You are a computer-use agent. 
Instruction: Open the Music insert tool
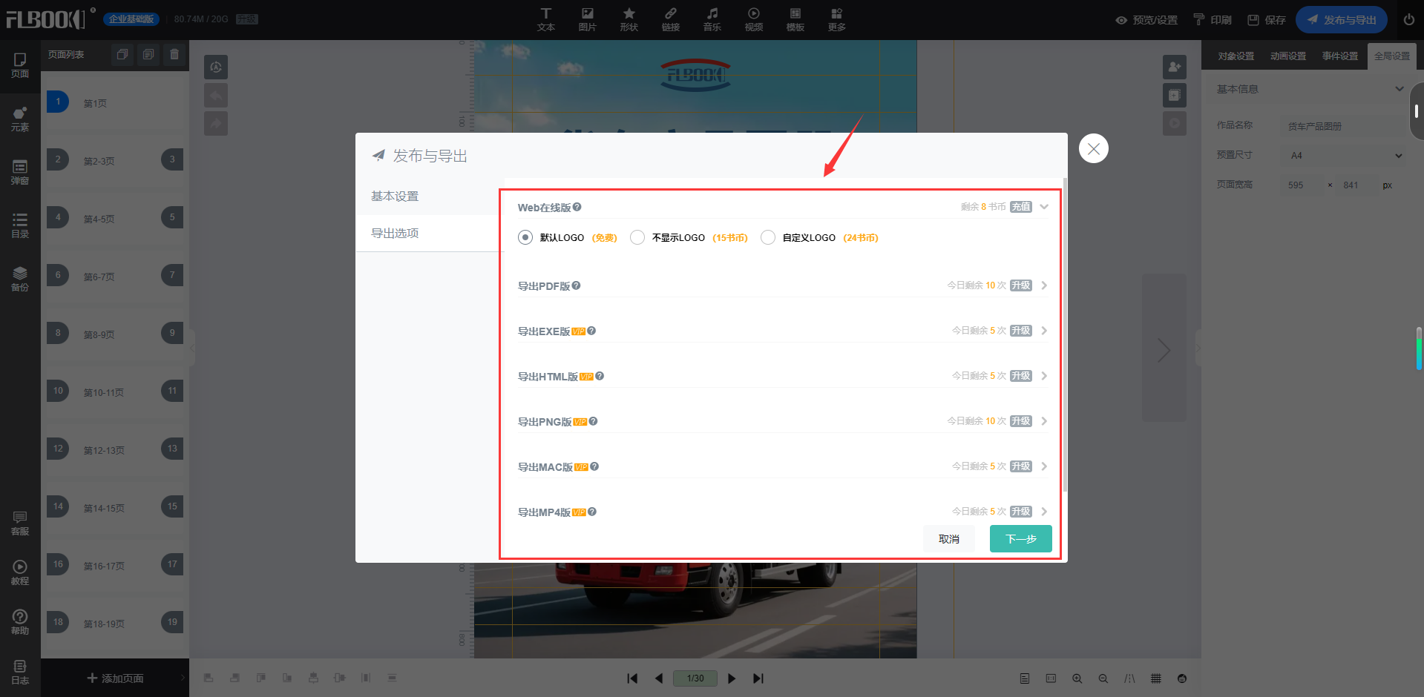coord(712,19)
